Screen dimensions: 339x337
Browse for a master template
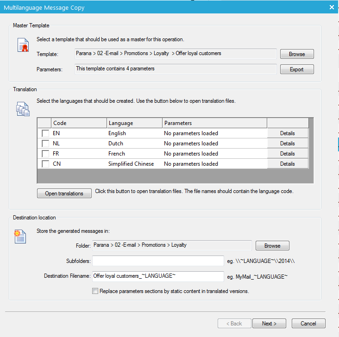coord(297,54)
